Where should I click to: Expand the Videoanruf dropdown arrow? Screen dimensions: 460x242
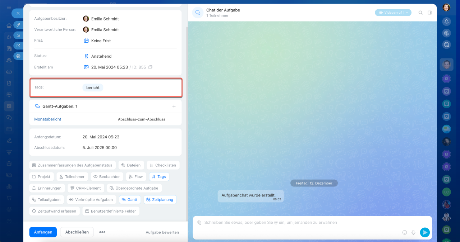click(x=407, y=13)
